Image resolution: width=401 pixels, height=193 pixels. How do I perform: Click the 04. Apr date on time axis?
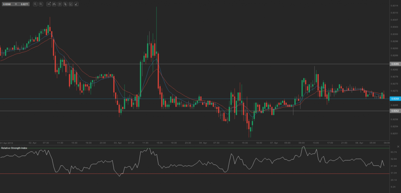click(x=202, y=143)
